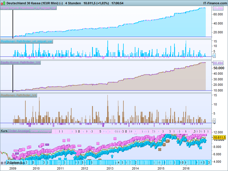Click the year 2016 on the time axis
Viewport: 228px width, 171px height.
(186, 168)
